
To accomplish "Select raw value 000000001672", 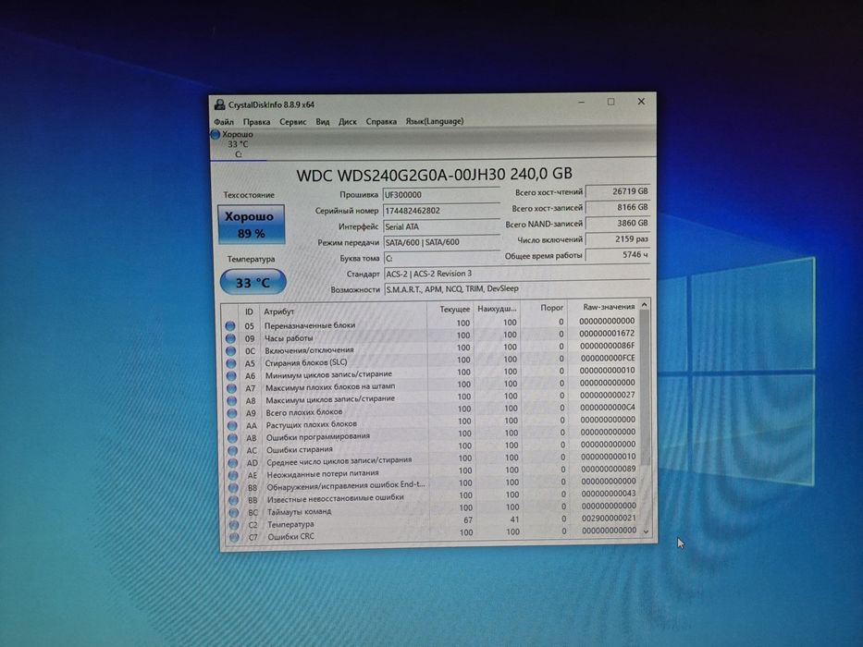I will 607,334.
